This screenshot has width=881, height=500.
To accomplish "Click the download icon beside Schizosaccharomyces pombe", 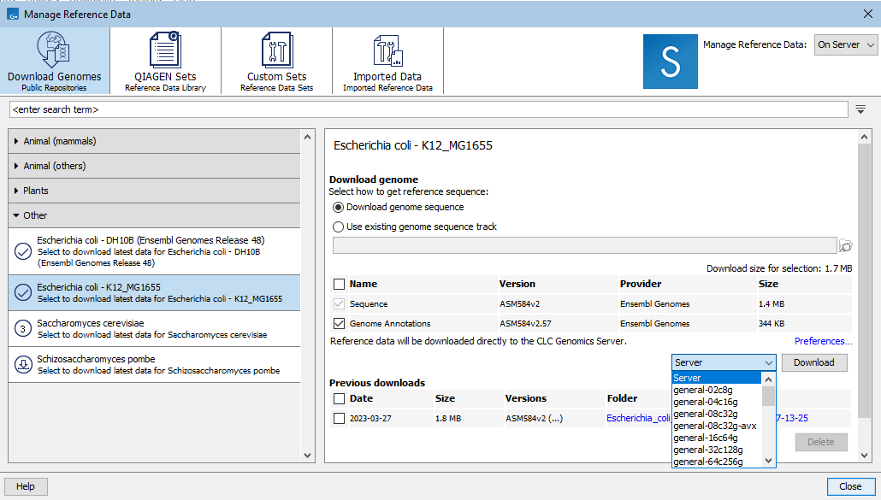I will pyautogui.click(x=21, y=363).
